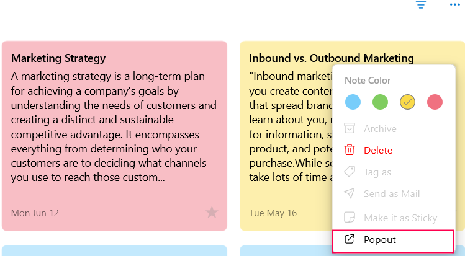Click the Tag as label icon
The width and height of the screenshot is (465, 256).
coord(350,172)
